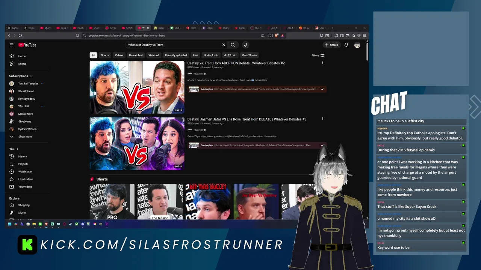Click the magnifier search button
Screen dimensions: 481x270
[233, 45]
